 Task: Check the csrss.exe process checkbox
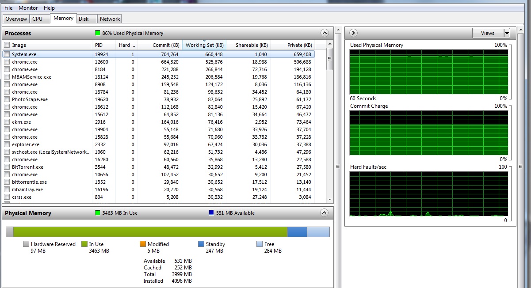coord(7,197)
